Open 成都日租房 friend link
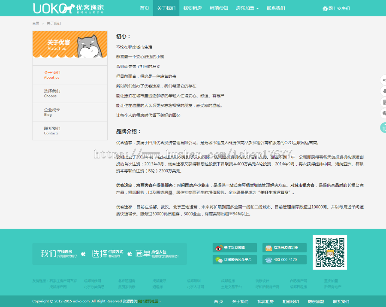This screenshot has width=386, height=307. tap(299, 287)
